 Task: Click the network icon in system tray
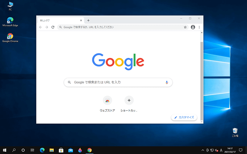212,150
